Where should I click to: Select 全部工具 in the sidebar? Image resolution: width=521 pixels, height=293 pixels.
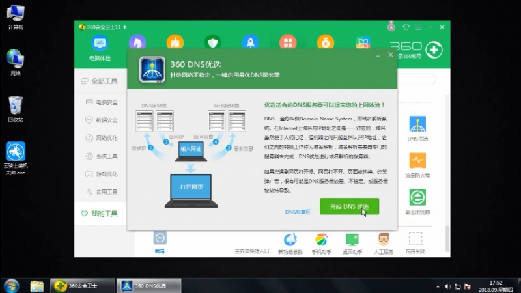pos(99,81)
